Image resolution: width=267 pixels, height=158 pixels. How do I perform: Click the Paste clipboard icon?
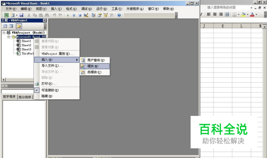pos(41,15)
